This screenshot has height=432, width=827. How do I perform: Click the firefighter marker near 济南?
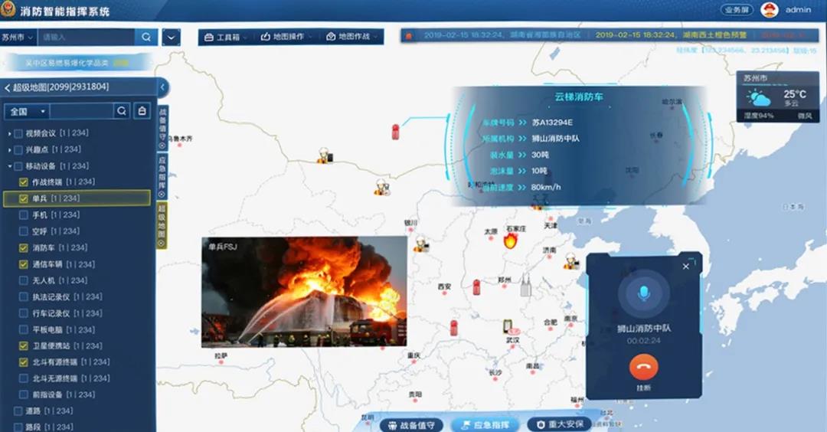click(x=571, y=261)
